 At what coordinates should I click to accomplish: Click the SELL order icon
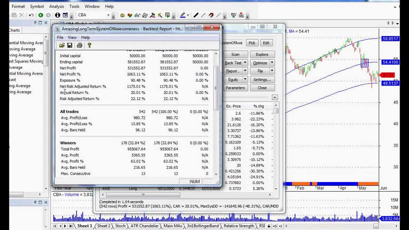[x=241, y=15]
